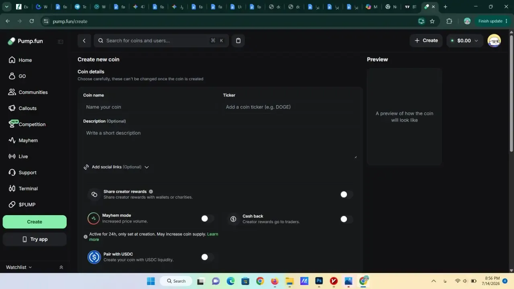Open File Explorer from taskbar
514x289 pixels.
coord(290,281)
